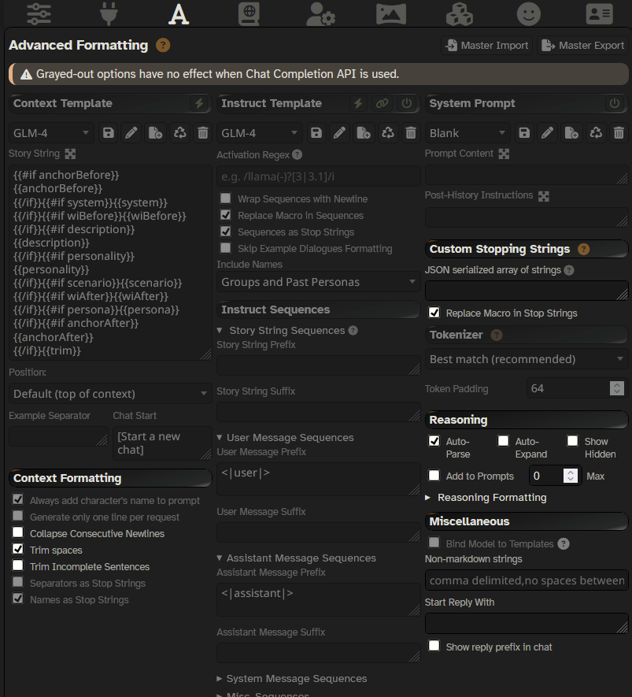This screenshot has height=697, width=632.
Task: Click the Master Import button
Action: 487,46
